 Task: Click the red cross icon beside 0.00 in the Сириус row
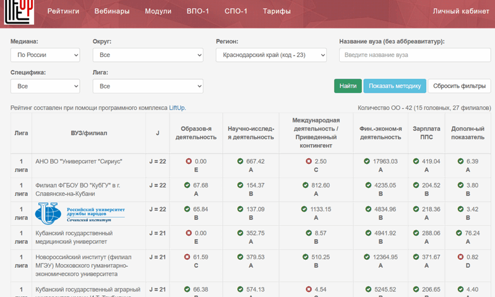(189, 161)
